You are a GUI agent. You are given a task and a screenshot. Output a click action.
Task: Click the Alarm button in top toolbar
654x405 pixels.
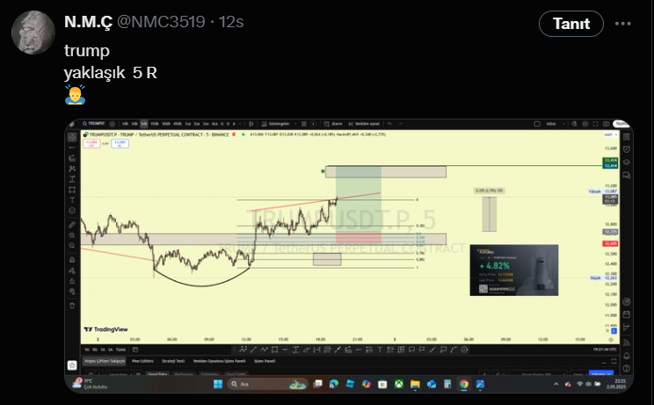tap(333, 124)
